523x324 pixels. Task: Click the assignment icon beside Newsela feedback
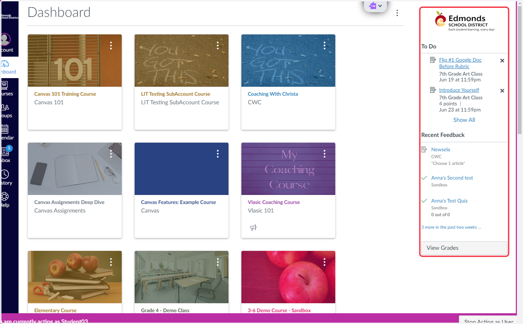[x=424, y=150]
